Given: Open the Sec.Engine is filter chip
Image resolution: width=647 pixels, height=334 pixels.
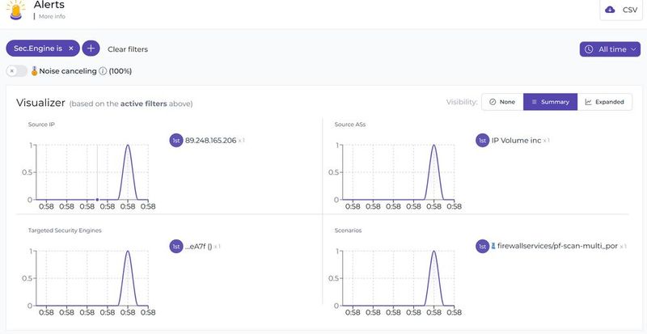Looking at the screenshot, I should point(38,49).
